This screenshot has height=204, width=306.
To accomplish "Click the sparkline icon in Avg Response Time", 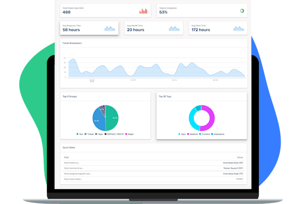I will (x=110, y=28).
